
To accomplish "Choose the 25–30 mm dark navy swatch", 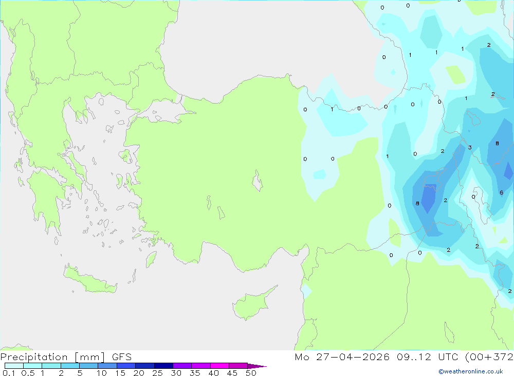I will 163,366.
